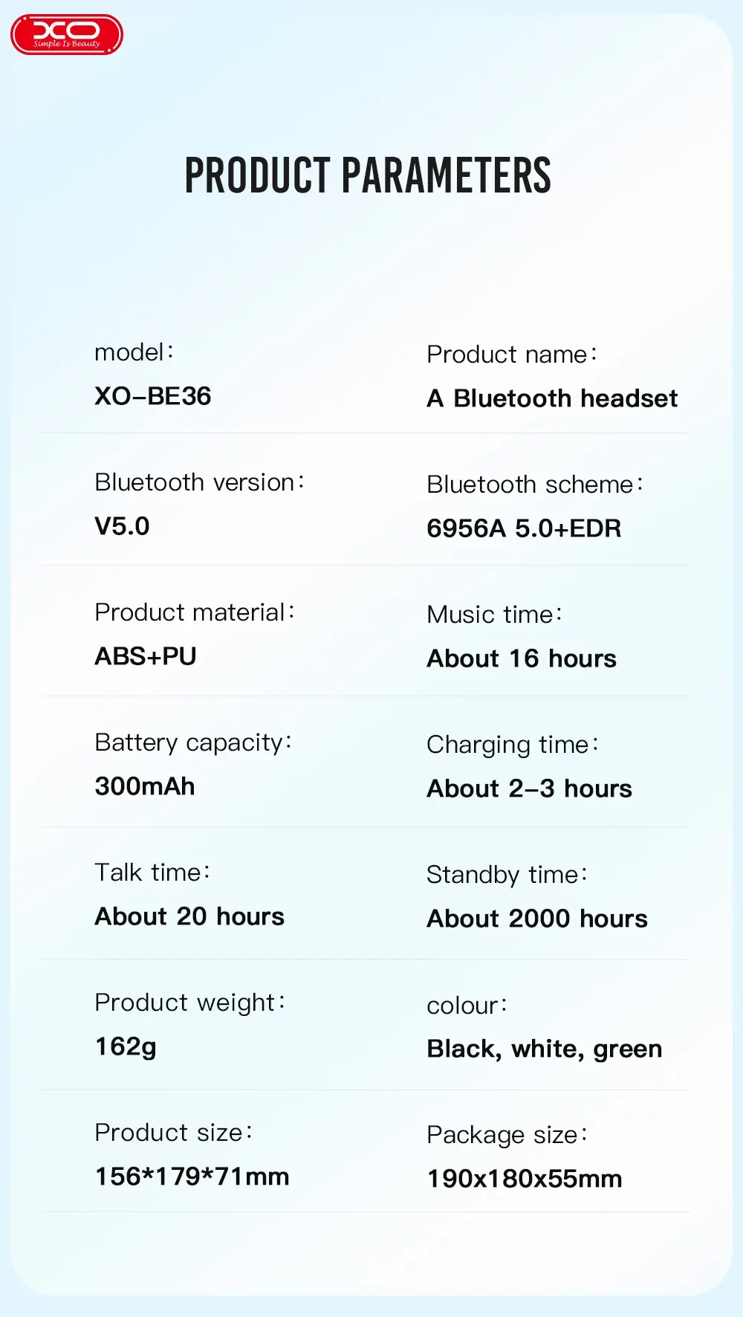
Task: Select the 156*179*71mm product size
Action: pyautogui.click(x=192, y=1177)
